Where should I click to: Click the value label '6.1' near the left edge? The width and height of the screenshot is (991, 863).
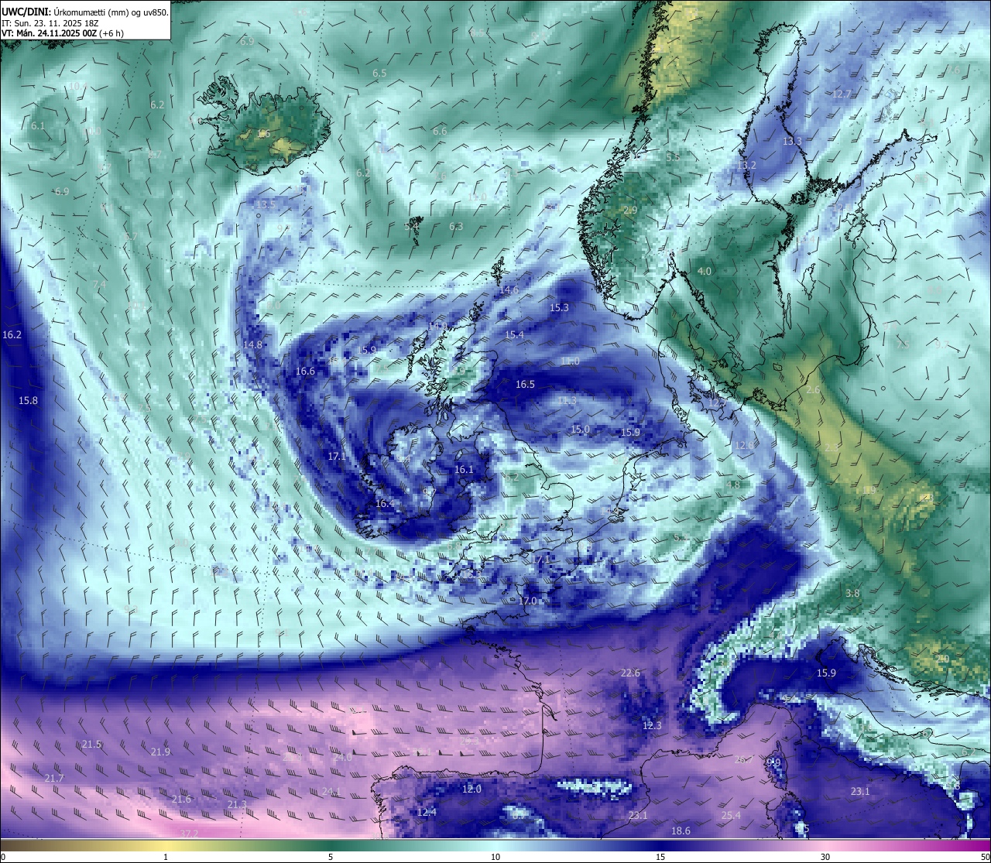[x=38, y=125]
